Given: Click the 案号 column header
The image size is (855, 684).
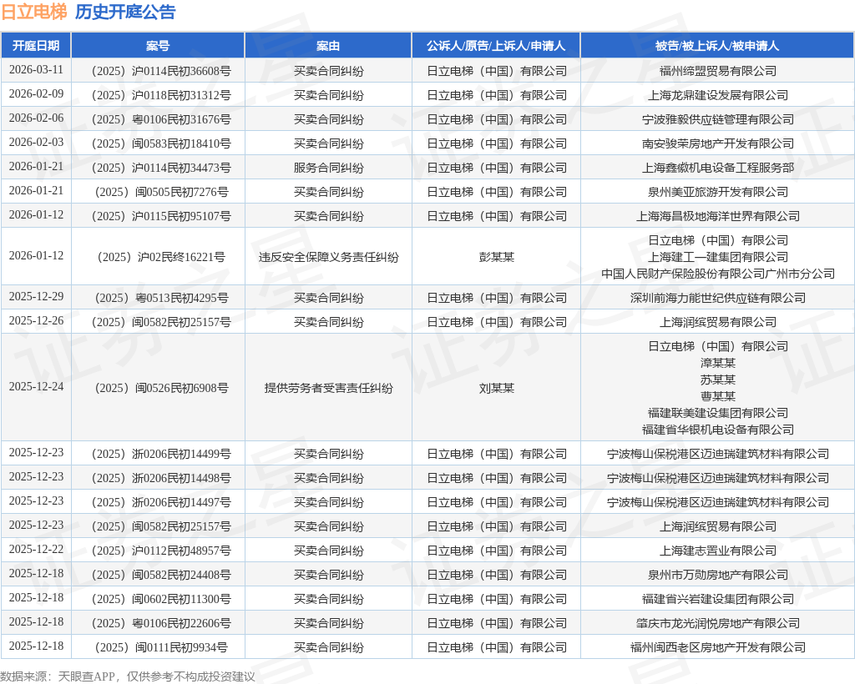Looking at the screenshot, I should point(158,46).
